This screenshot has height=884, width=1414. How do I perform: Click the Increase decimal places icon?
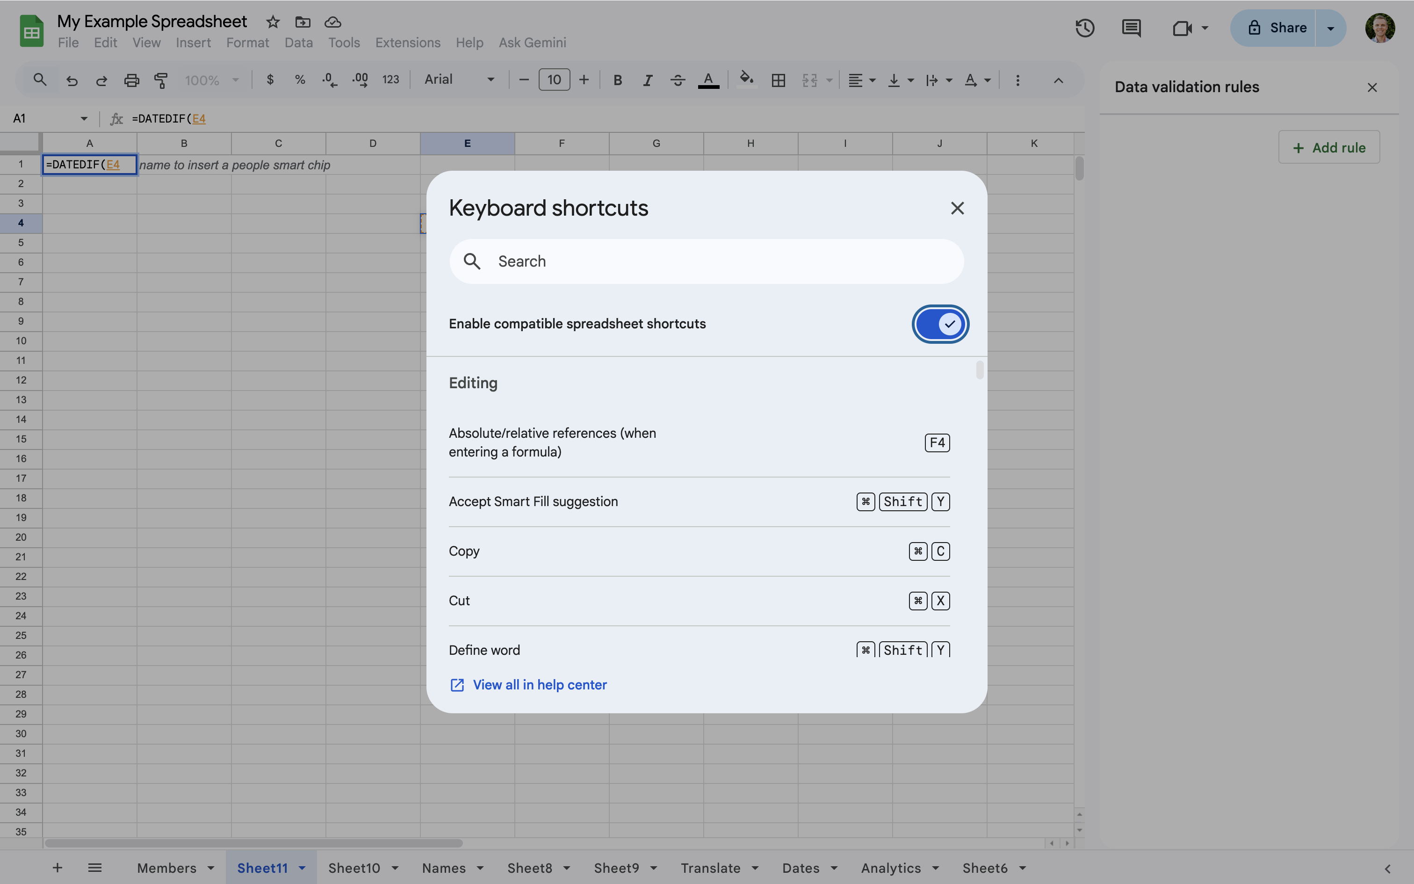360,80
